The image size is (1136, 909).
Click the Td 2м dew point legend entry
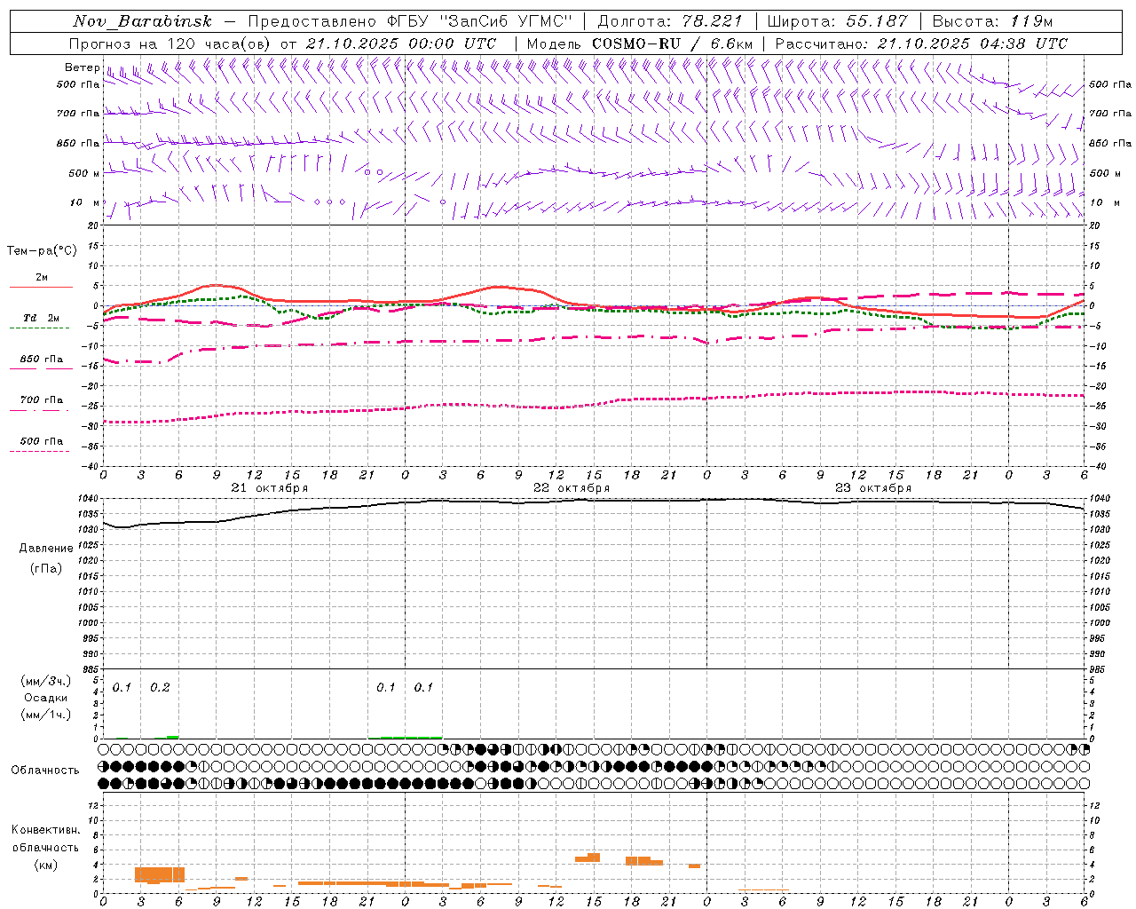41,318
